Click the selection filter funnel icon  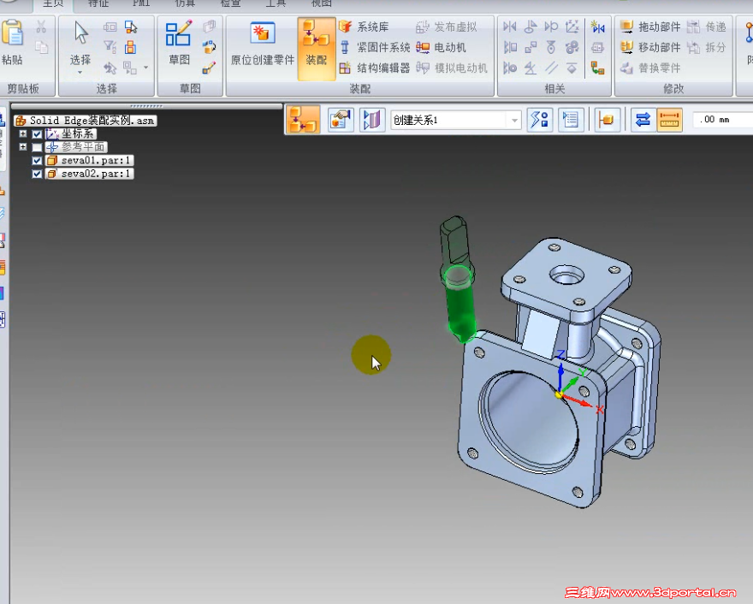coord(110,47)
